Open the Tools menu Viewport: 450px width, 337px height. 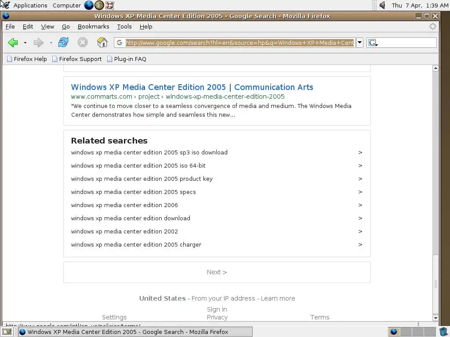tap(124, 27)
